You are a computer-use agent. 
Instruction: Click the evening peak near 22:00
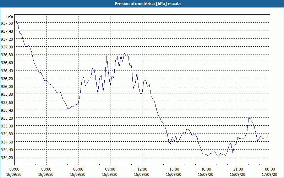(250, 118)
